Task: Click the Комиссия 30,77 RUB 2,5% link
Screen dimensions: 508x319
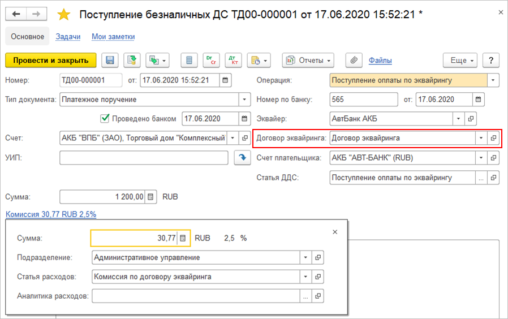Action: click(x=51, y=214)
